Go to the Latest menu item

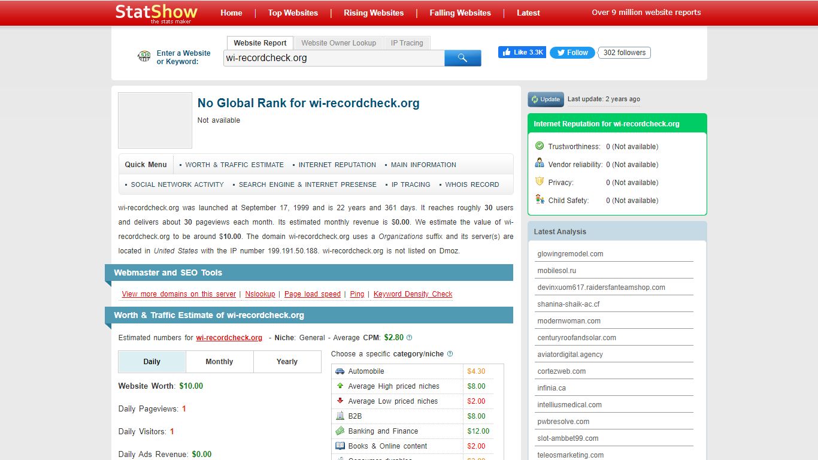(x=528, y=13)
